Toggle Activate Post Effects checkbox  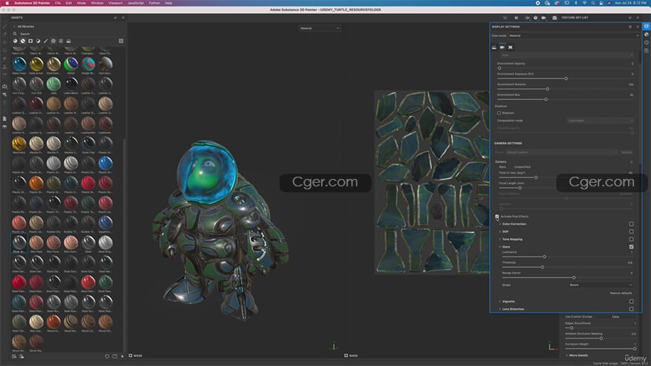pyautogui.click(x=497, y=216)
